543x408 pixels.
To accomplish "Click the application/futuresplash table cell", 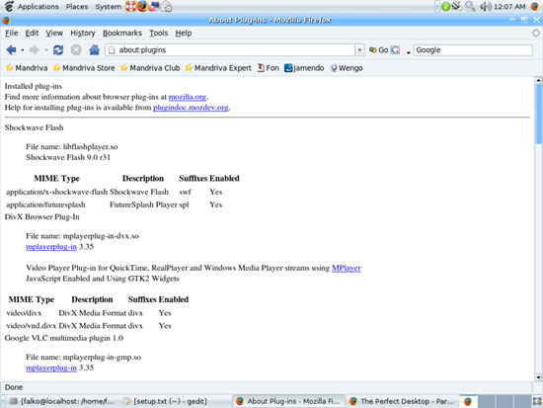I will point(45,204).
